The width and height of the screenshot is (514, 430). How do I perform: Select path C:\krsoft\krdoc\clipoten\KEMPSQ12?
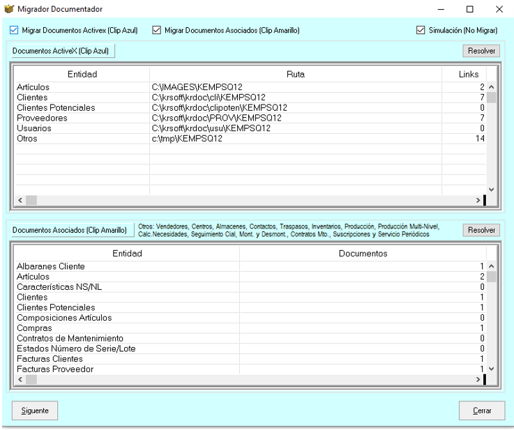point(219,108)
